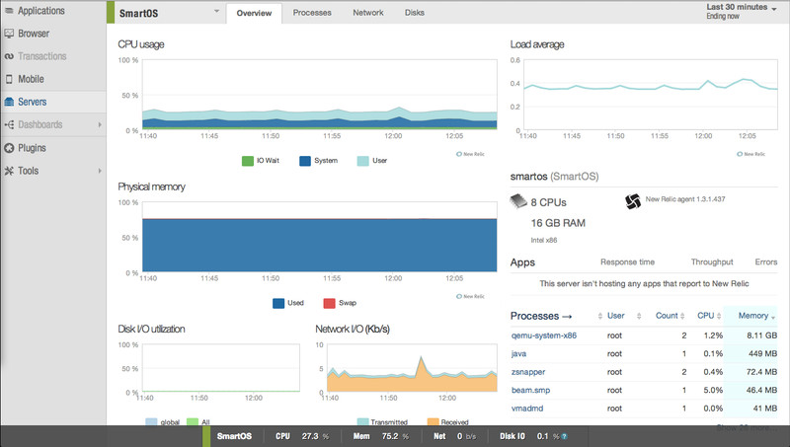Click the New Relic credit under Load average chart
Screen dimensions: 790x447
(x=750, y=154)
